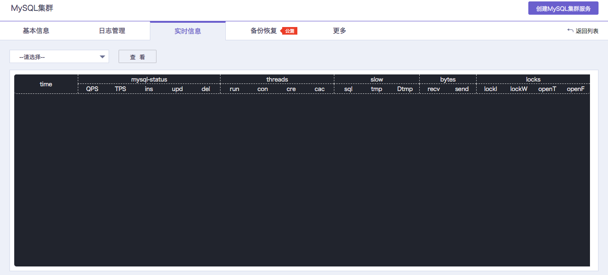
Task: Click the ins column header
Action: [149, 89]
